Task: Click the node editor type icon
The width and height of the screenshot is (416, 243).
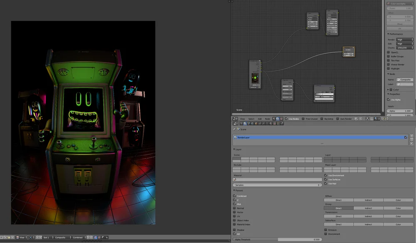Action: (x=235, y=119)
